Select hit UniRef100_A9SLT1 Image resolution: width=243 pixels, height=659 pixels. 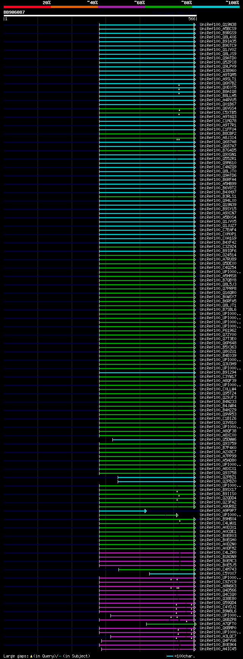pos(218,79)
